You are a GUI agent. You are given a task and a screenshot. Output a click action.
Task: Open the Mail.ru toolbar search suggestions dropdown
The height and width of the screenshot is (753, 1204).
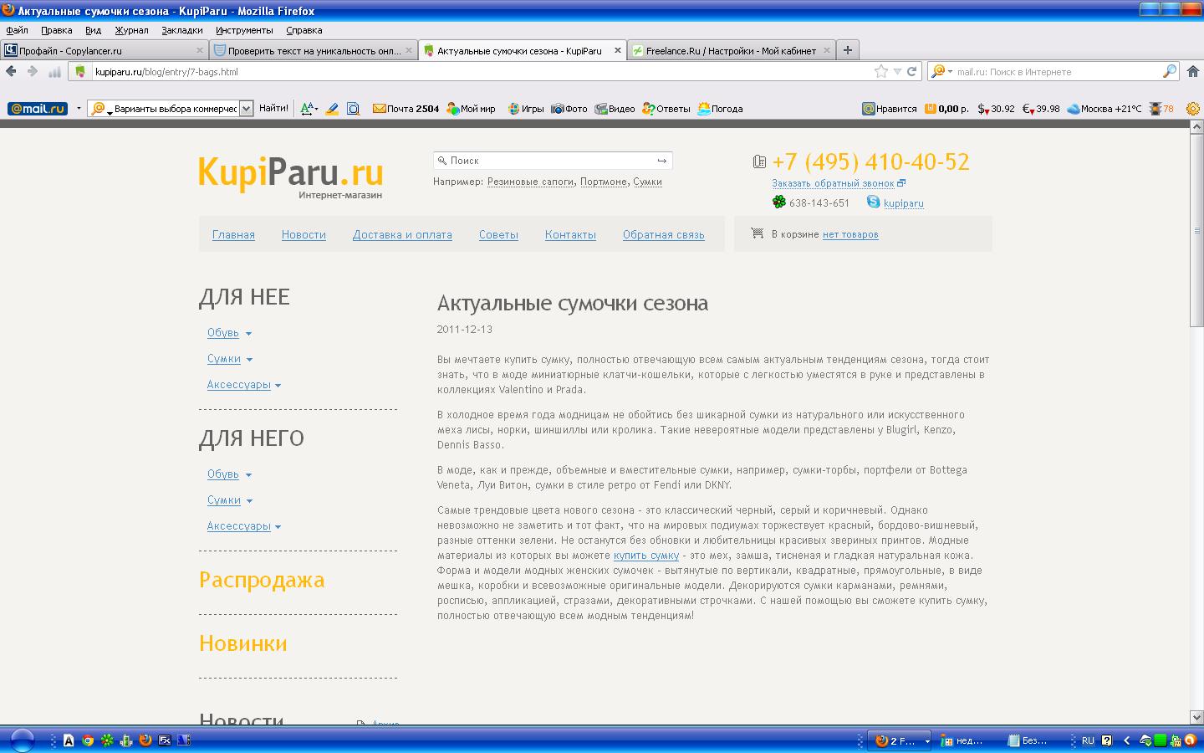click(246, 109)
